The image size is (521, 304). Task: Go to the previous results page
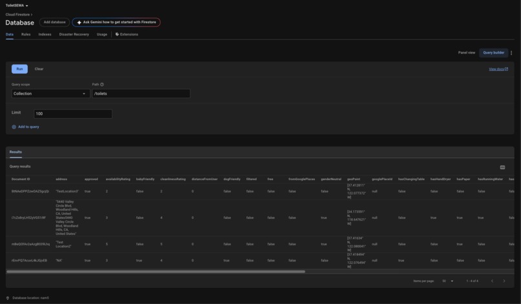492,281
